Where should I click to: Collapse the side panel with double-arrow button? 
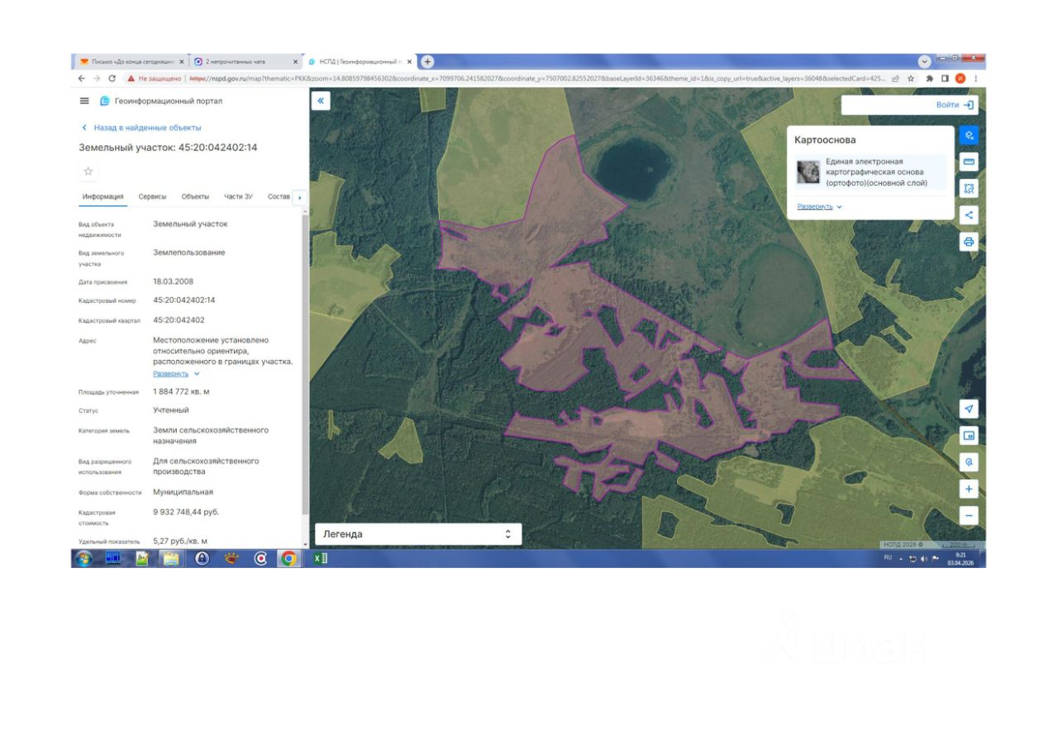click(x=321, y=101)
